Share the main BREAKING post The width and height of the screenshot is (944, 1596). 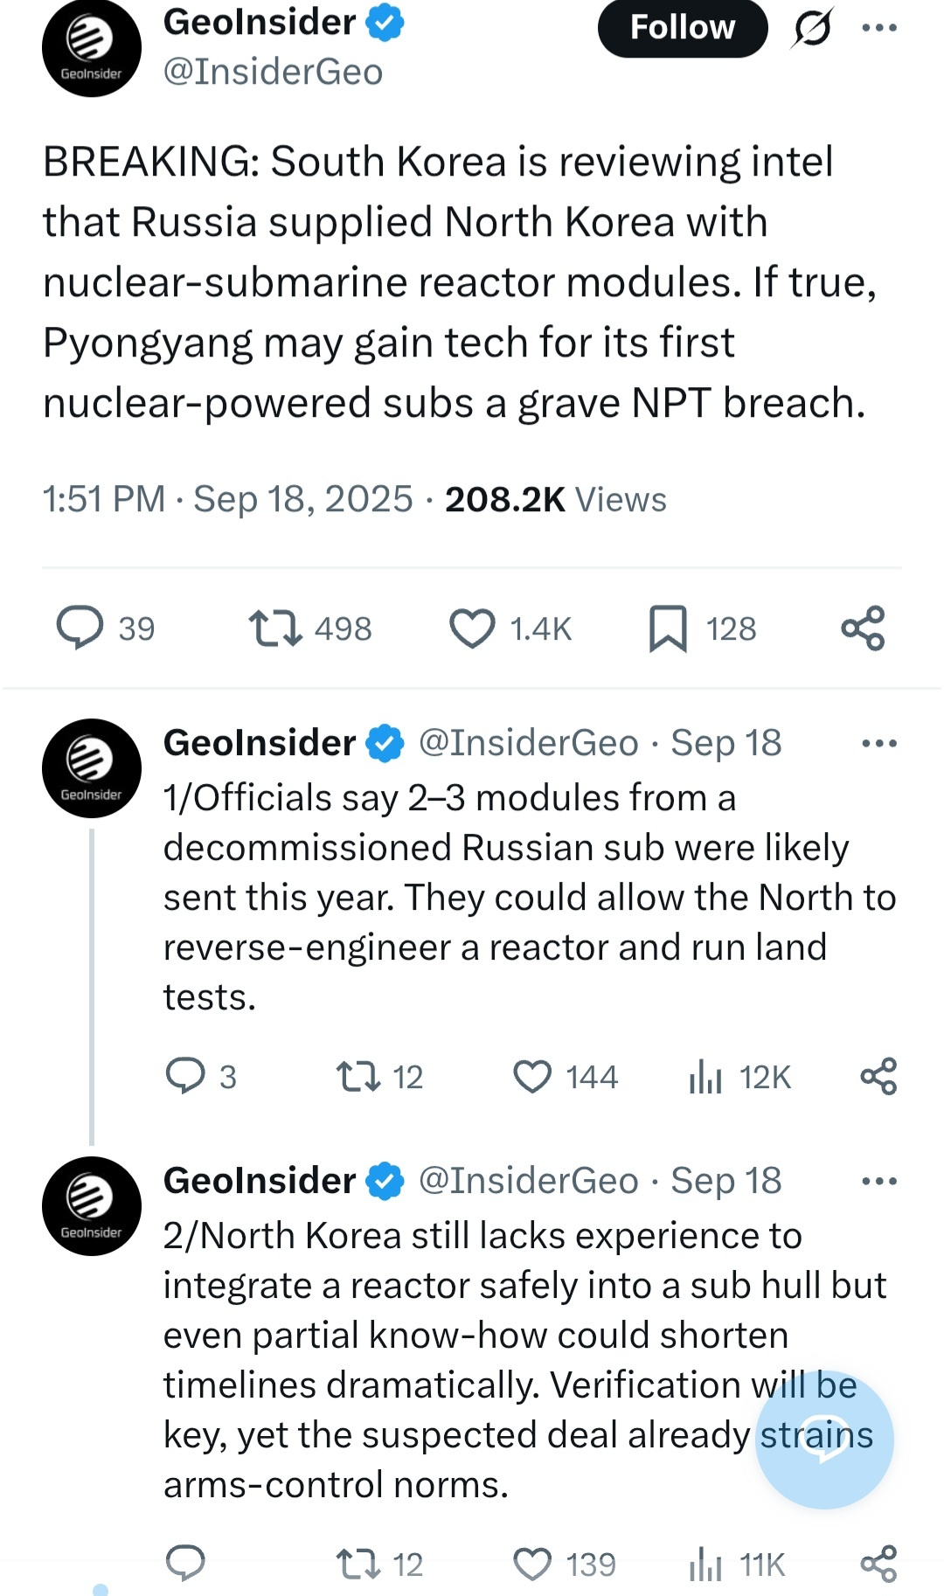tap(863, 628)
